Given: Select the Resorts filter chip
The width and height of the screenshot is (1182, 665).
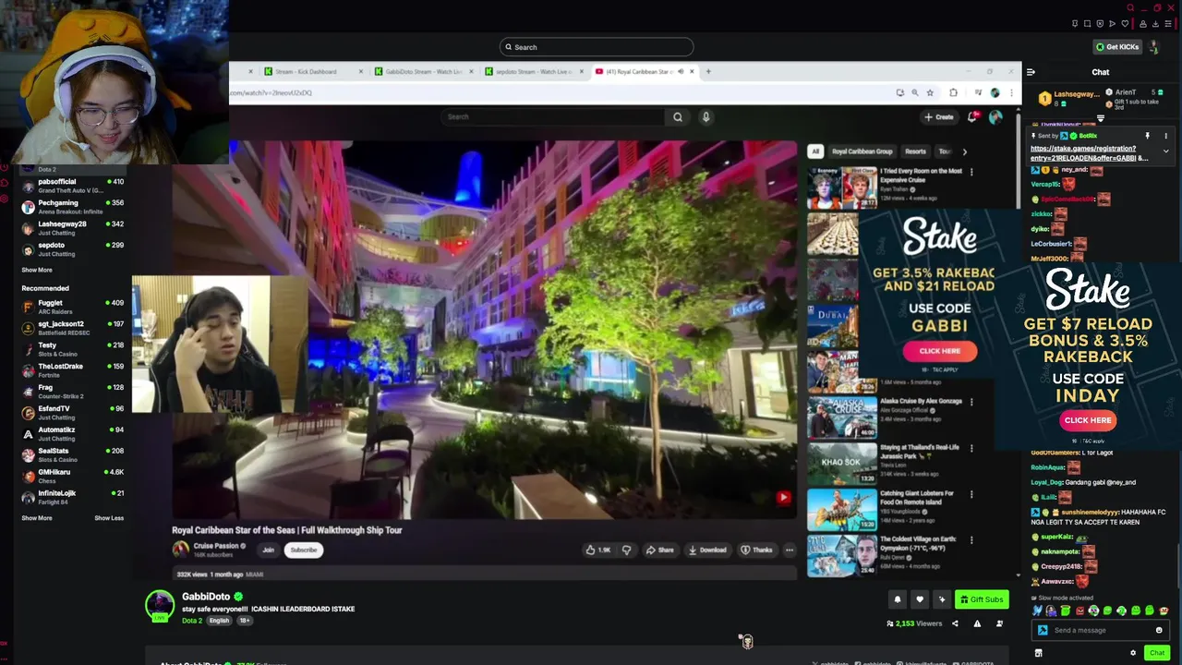Looking at the screenshot, I should tap(915, 151).
